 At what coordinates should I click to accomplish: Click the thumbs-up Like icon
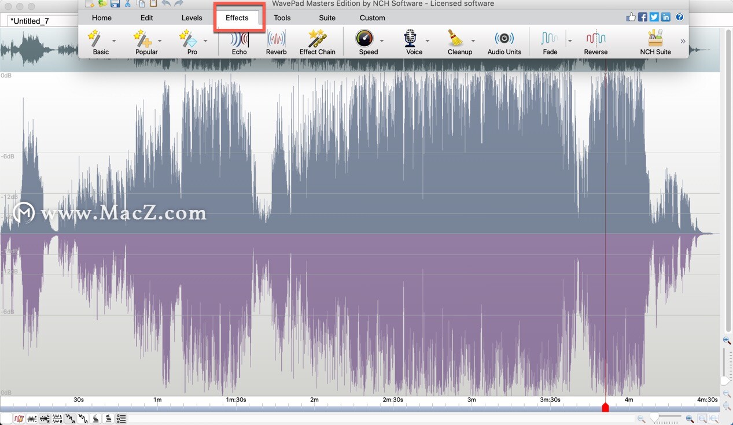click(x=631, y=17)
